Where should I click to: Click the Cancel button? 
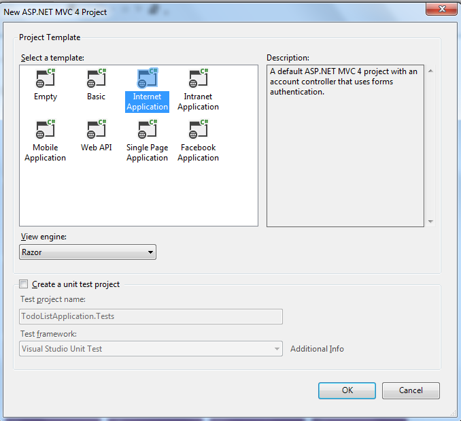[x=411, y=390]
